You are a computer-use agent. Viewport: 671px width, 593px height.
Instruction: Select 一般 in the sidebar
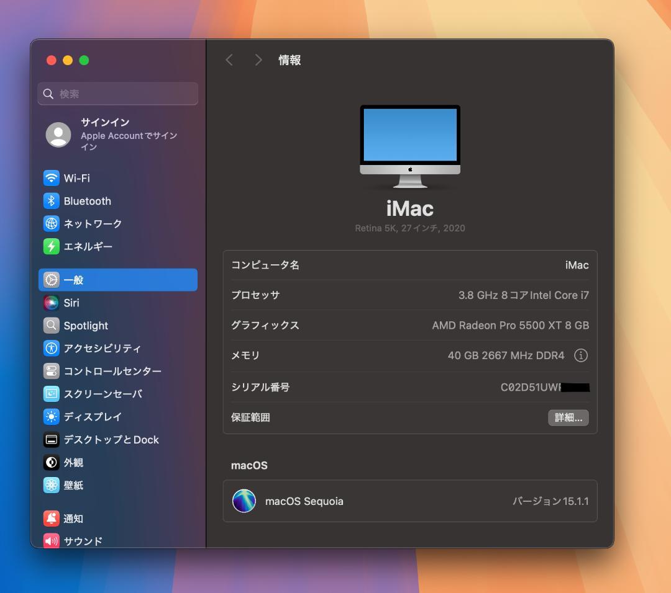(x=117, y=280)
